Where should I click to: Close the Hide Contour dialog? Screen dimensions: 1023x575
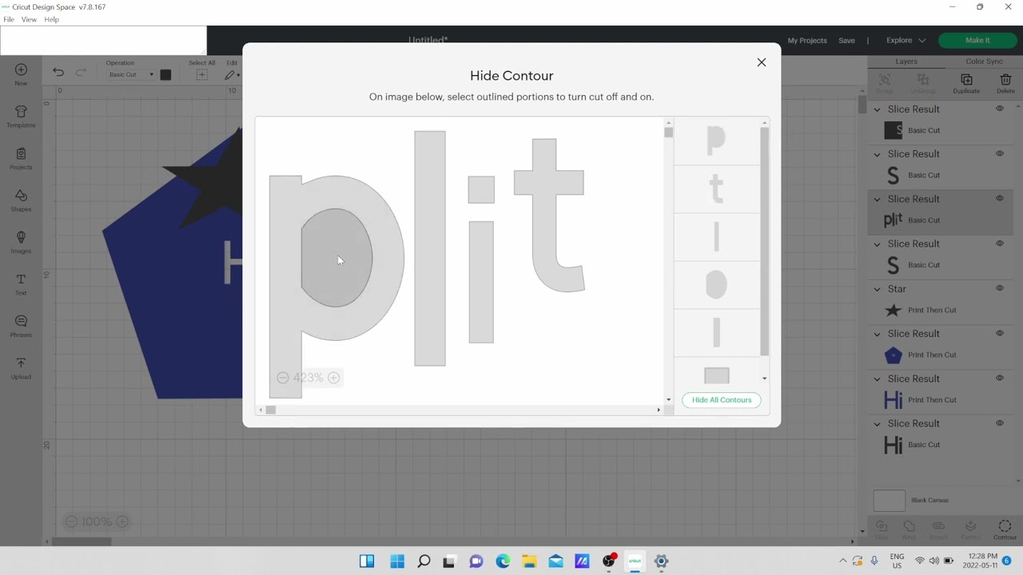coord(762,62)
